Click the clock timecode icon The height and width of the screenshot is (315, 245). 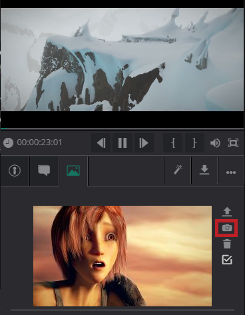[x=8, y=143]
